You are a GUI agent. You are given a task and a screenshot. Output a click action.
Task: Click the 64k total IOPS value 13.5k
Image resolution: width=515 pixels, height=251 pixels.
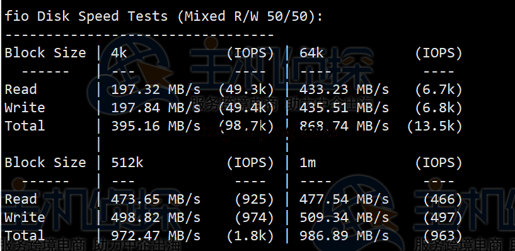(434, 126)
